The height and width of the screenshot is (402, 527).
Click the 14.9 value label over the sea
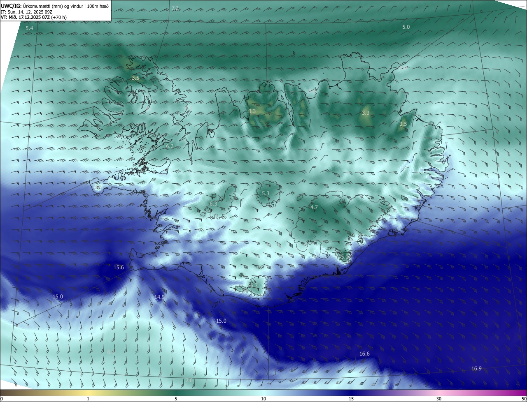point(159,297)
